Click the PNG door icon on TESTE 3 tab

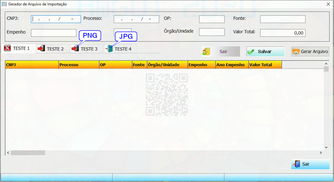point(75,49)
